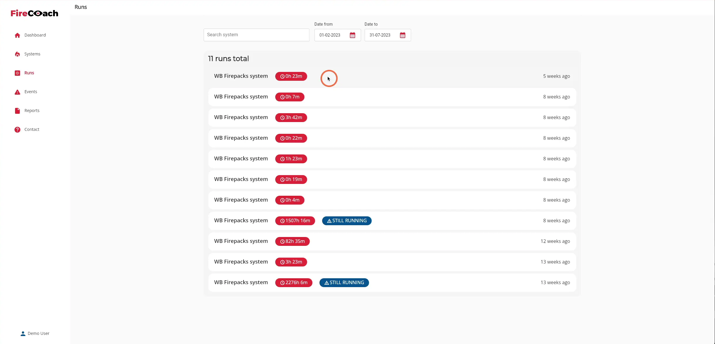Click the 1h 23m duration badge

(291, 159)
